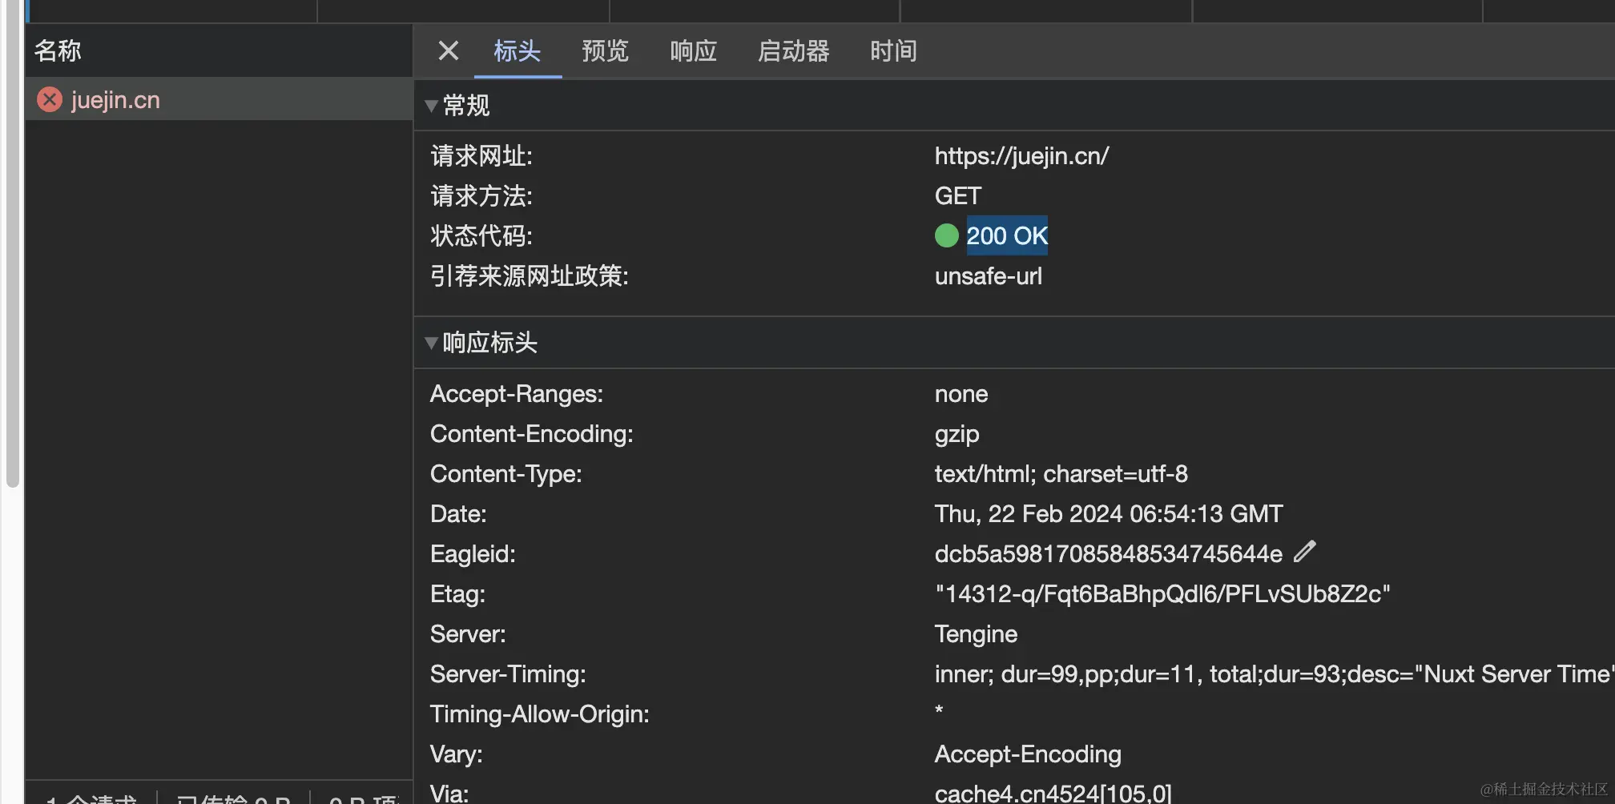
Task: Click the 状态代码 label
Action: point(481,235)
